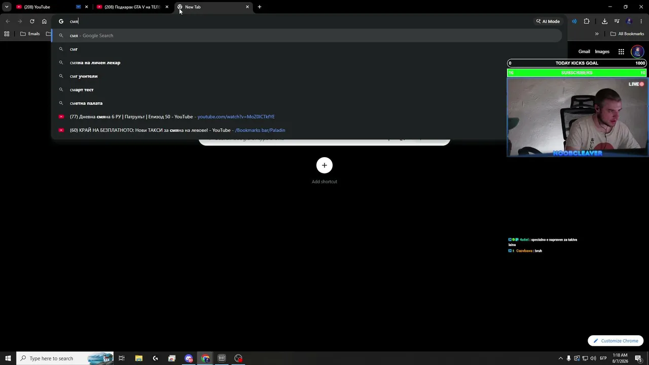
Task: Open File Explorer from the taskbar
Action: coord(138,358)
